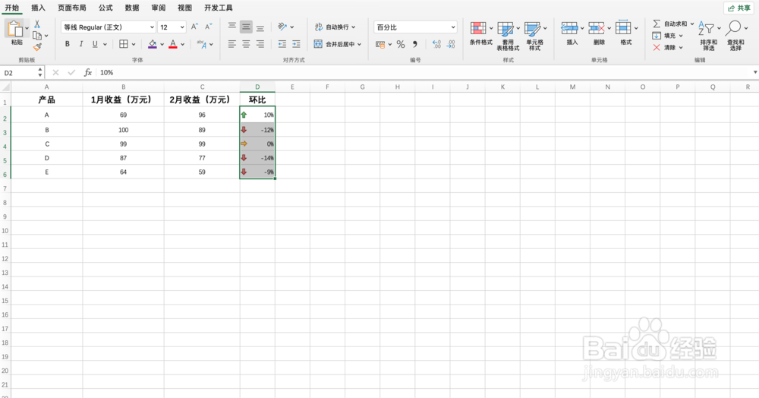Click Delete cells (删除) icon
759x398 pixels.
(x=597, y=27)
